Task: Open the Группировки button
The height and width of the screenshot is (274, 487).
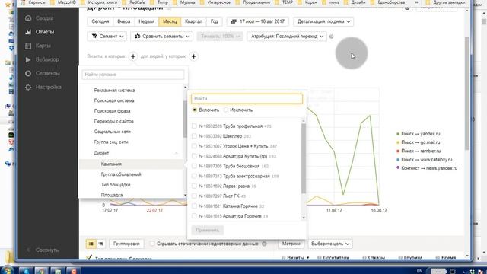Action: coord(126,244)
